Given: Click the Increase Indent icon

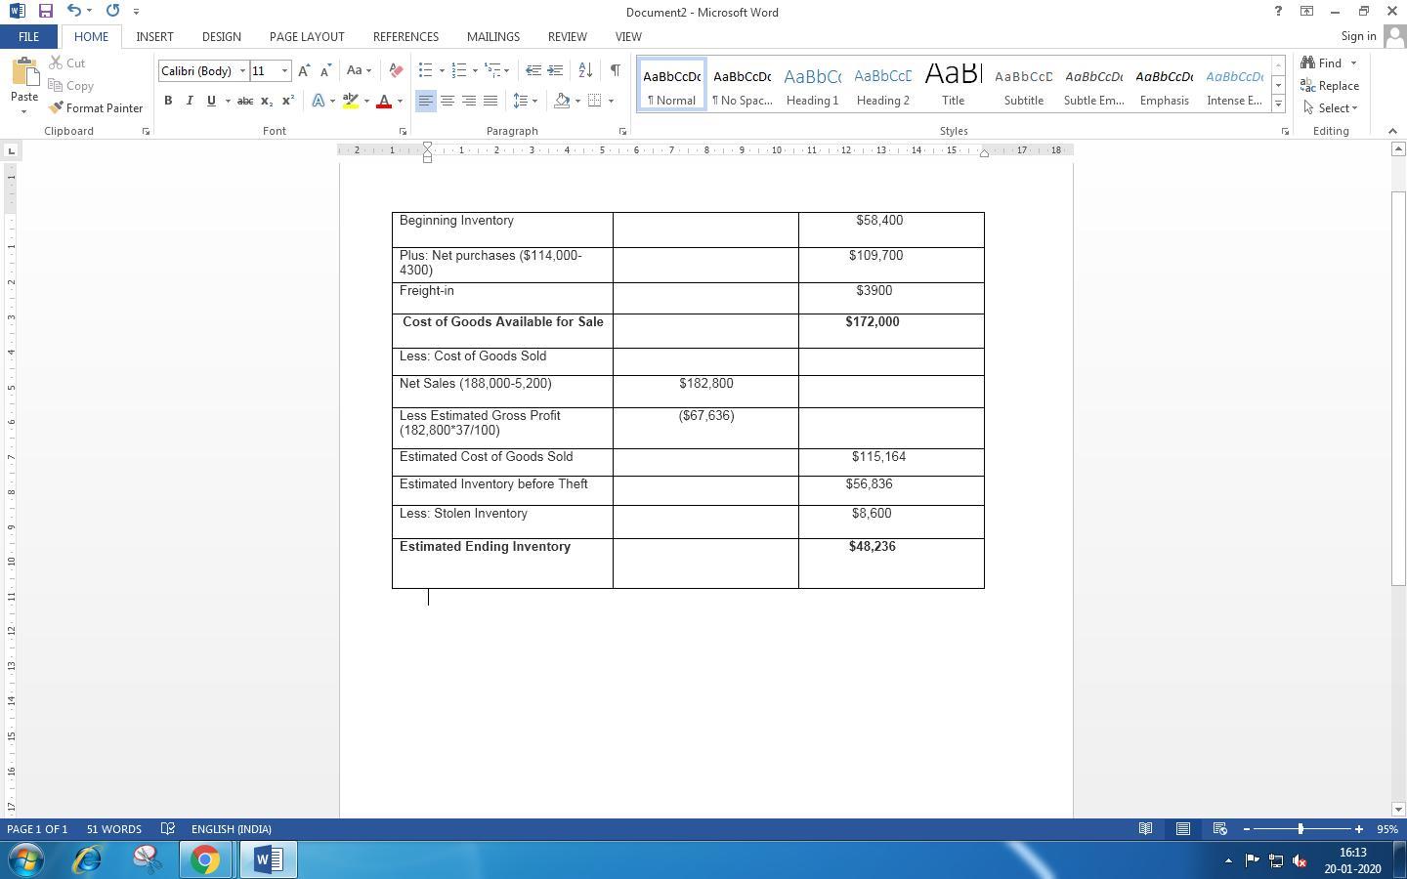Looking at the screenshot, I should (x=555, y=70).
